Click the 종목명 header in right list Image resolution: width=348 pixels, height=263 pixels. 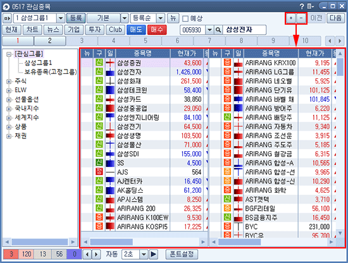click(x=271, y=53)
